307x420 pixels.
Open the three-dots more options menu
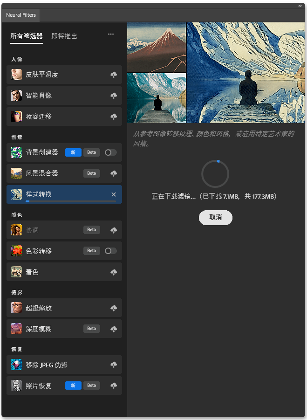point(111,34)
